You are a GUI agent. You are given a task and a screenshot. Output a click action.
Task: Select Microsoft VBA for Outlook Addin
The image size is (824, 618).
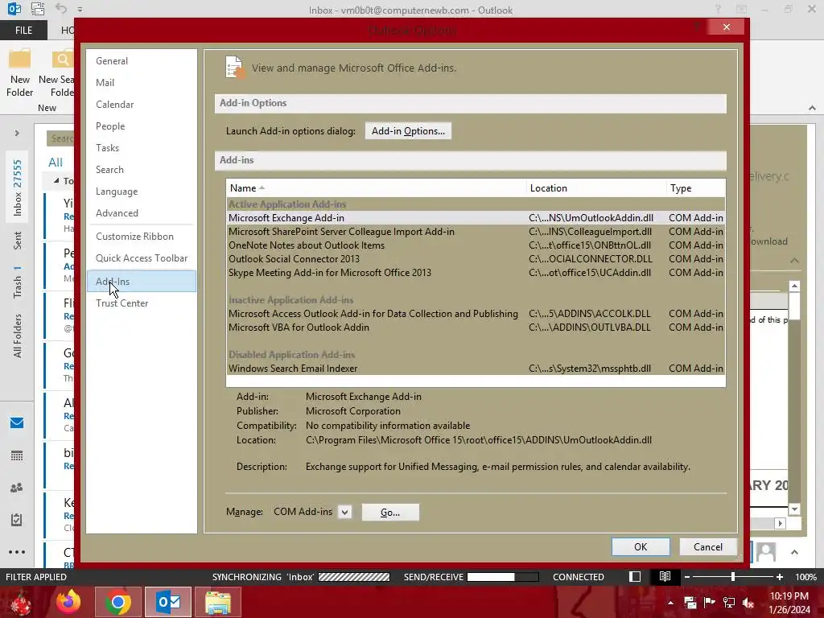coord(476,327)
